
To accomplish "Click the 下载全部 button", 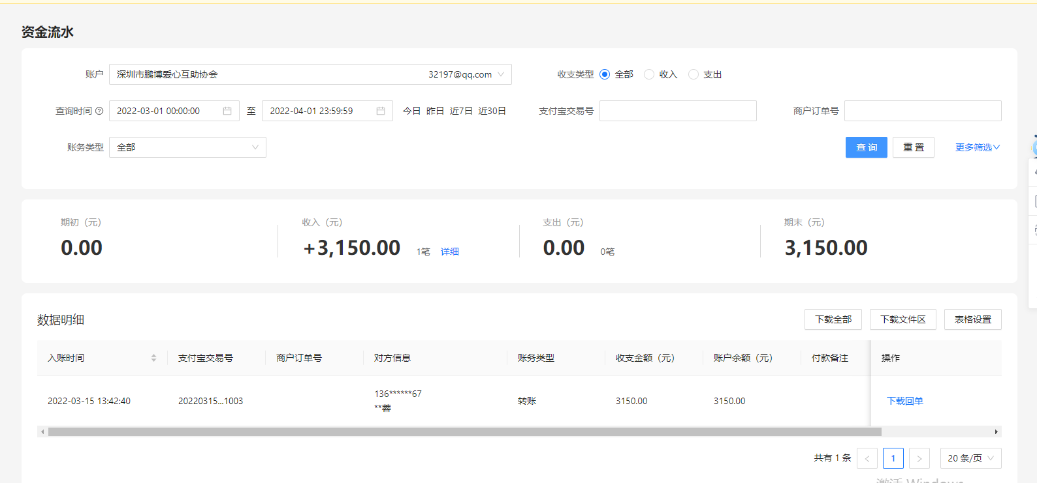I will tap(833, 319).
